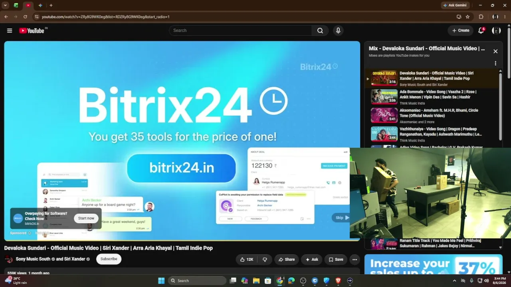Play Devaloka Sundari from the Mix playlist
The width and height of the screenshot is (511, 287).
(x=432, y=79)
